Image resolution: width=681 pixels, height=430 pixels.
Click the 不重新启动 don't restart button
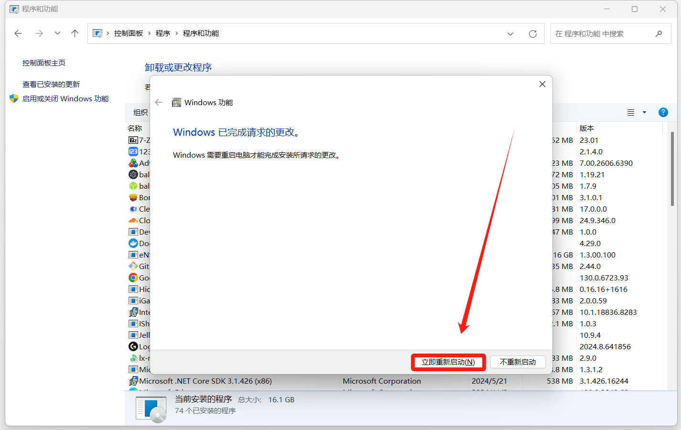point(518,362)
